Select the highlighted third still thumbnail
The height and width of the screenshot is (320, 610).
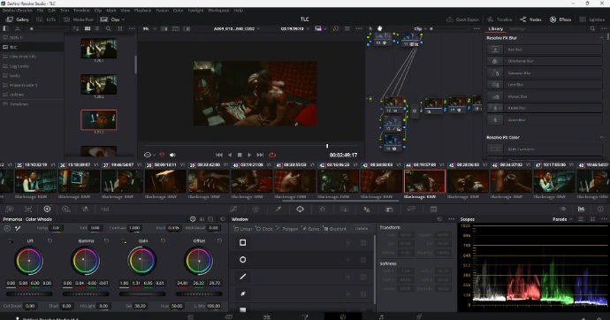tap(99, 119)
